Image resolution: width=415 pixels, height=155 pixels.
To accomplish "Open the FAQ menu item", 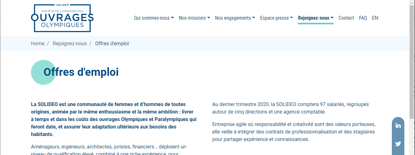I will click(x=363, y=18).
